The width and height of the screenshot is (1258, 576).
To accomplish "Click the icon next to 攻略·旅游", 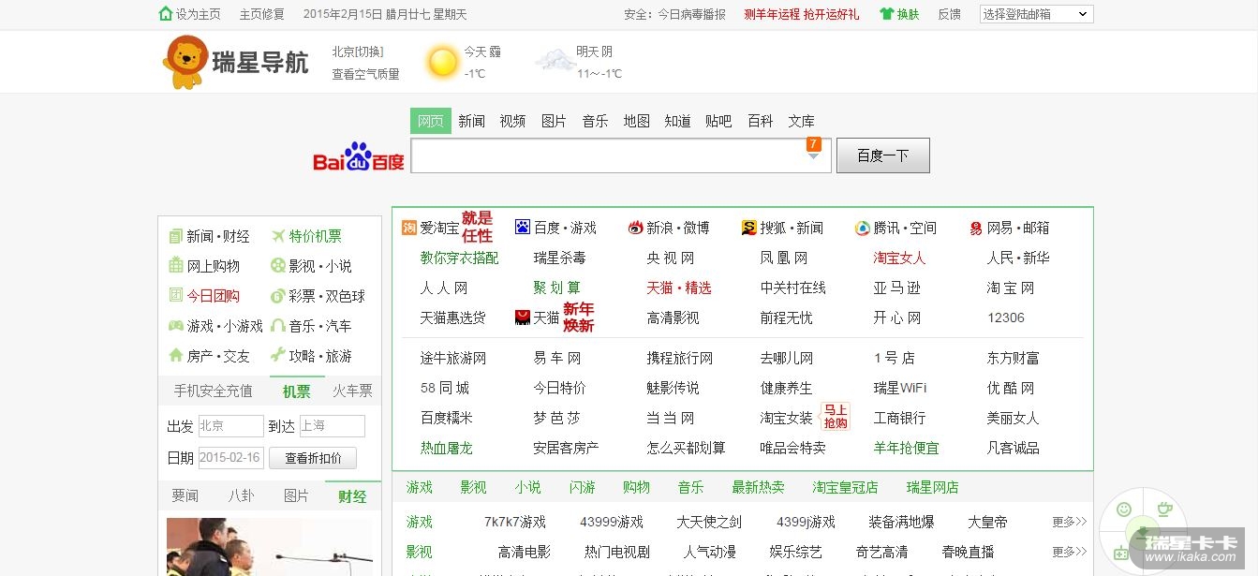I will click(x=278, y=356).
